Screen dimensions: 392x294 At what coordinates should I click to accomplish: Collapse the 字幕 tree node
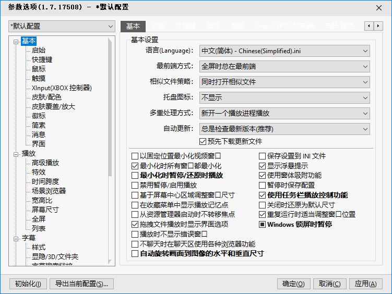coord(16,239)
